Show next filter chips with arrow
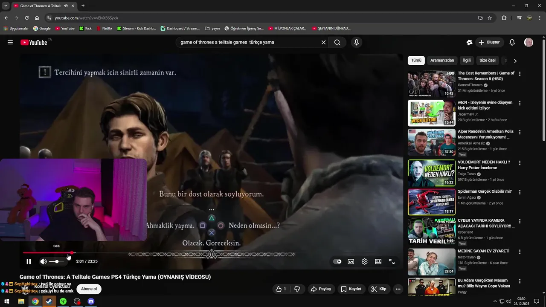Viewport: 546px width, 307px height. [x=515, y=61]
